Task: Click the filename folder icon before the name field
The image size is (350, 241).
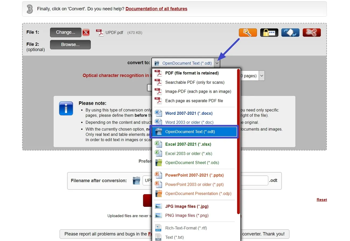Action: click(136, 180)
